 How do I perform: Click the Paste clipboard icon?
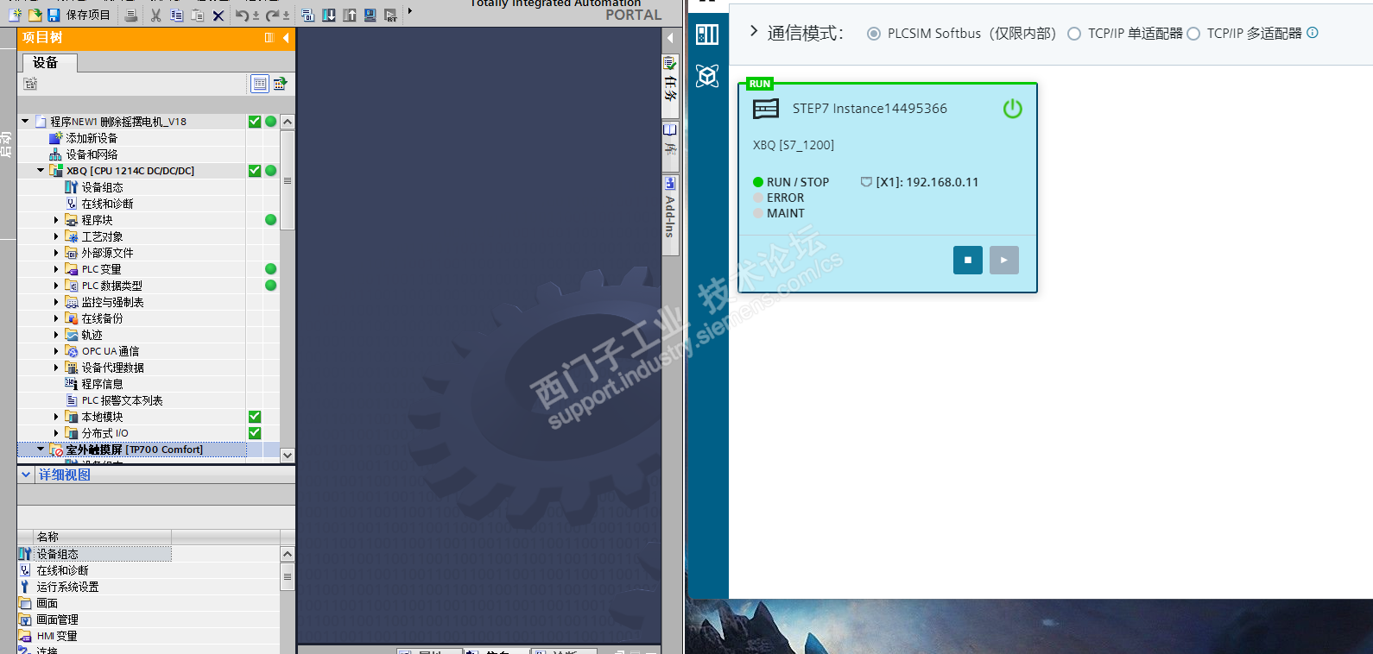point(197,15)
